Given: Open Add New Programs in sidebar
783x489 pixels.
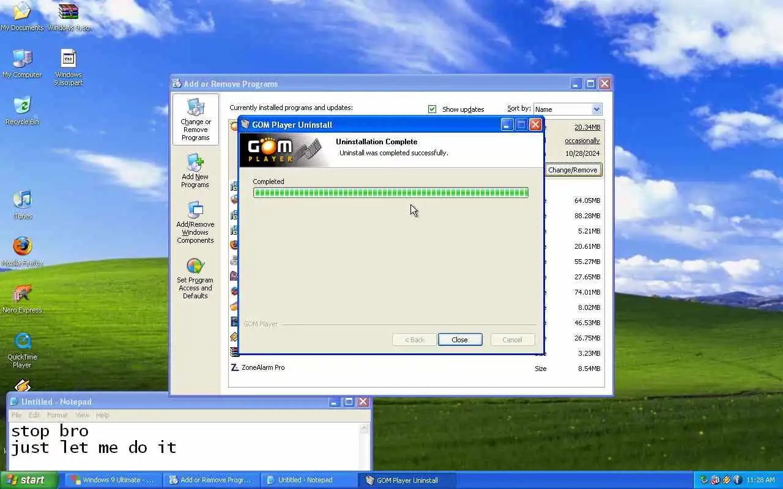Looking at the screenshot, I should click(x=195, y=171).
